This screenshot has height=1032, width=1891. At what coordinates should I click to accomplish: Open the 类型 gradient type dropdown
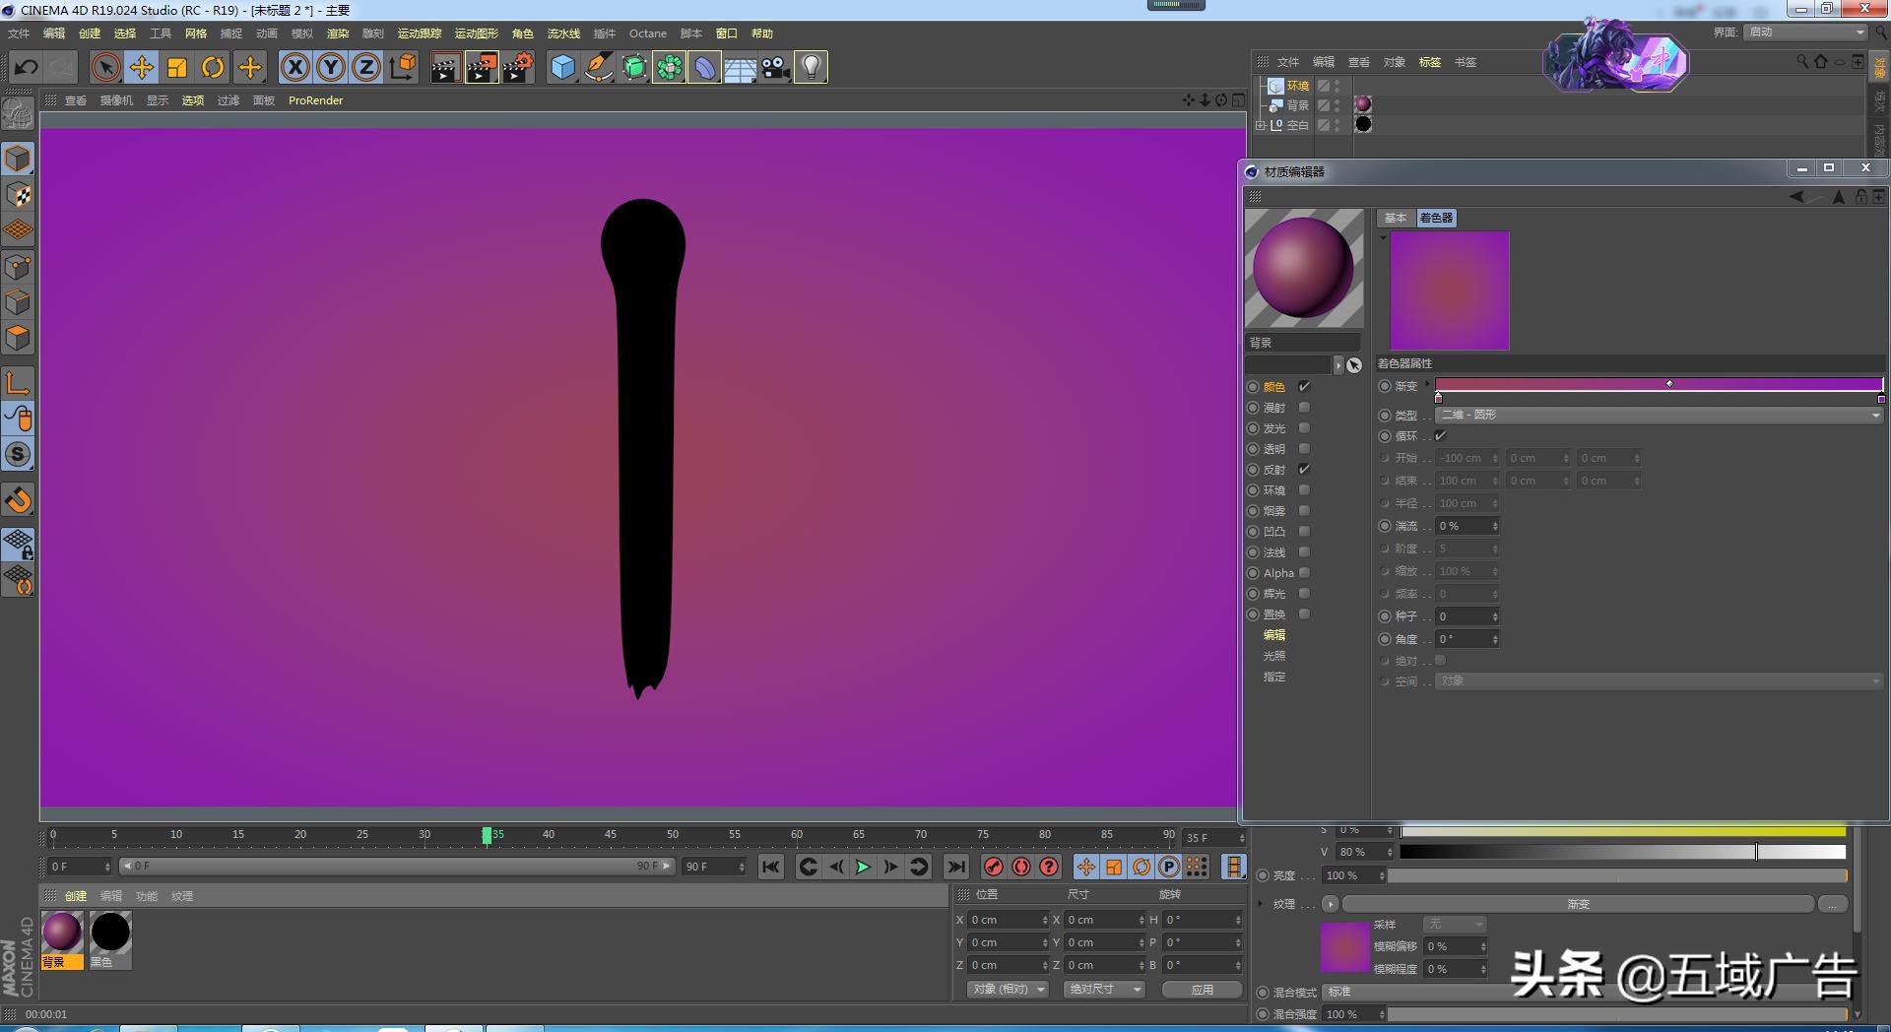(x=1659, y=416)
